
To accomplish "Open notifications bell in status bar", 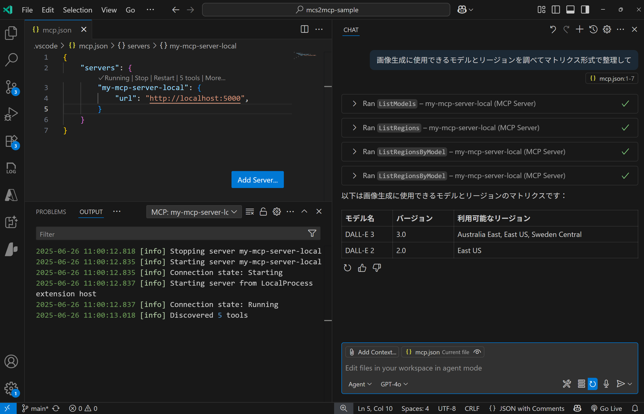I will coord(635,409).
